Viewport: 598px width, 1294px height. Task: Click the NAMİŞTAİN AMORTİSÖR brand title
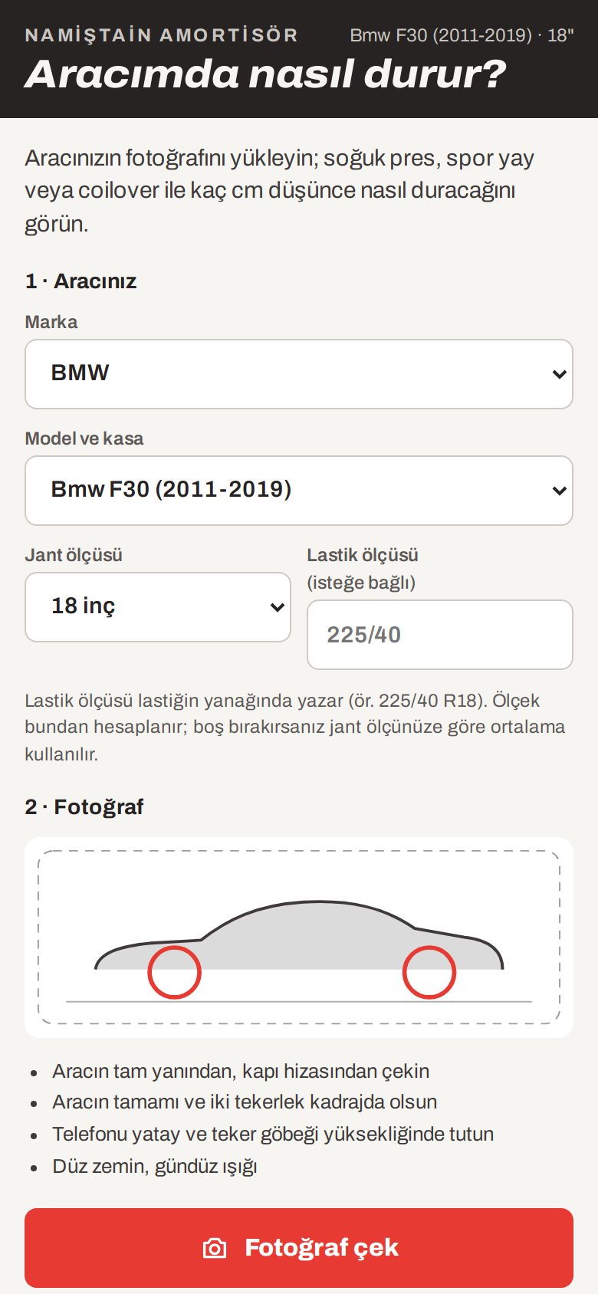click(x=161, y=34)
